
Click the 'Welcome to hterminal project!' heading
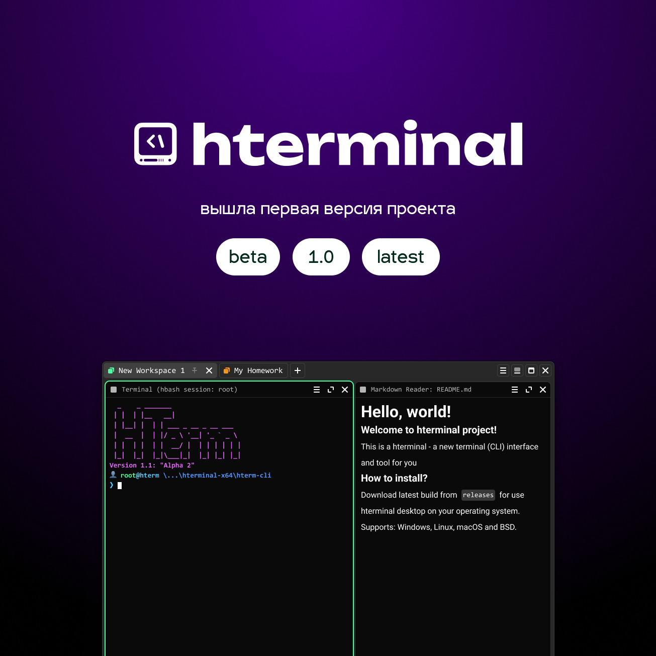coord(429,430)
